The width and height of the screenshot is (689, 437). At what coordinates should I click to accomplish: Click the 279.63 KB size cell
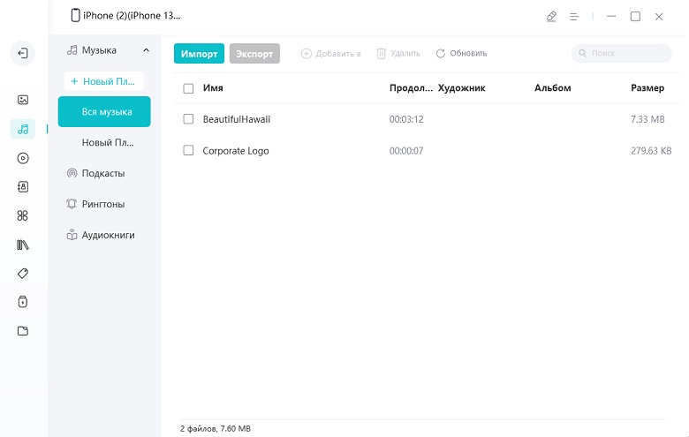click(x=651, y=151)
